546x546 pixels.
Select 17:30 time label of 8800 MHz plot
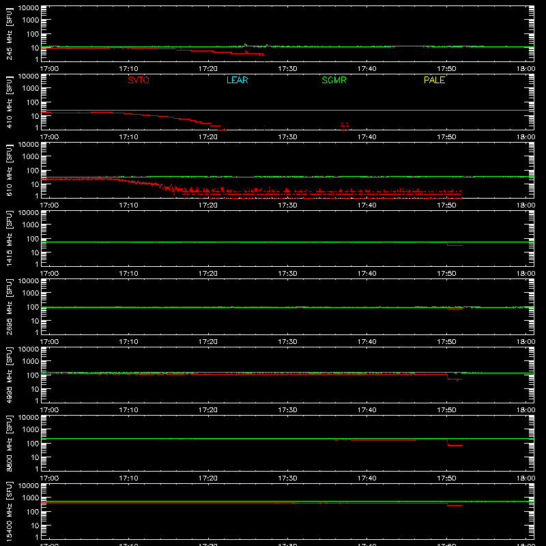pyautogui.click(x=287, y=478)
